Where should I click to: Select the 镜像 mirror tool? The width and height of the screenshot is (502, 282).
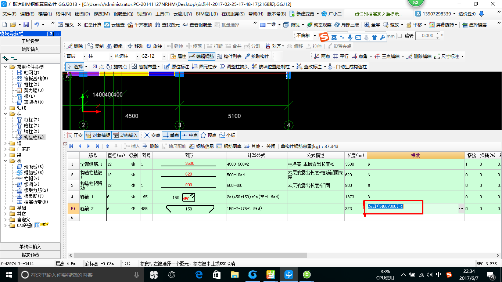coord(114,46)
